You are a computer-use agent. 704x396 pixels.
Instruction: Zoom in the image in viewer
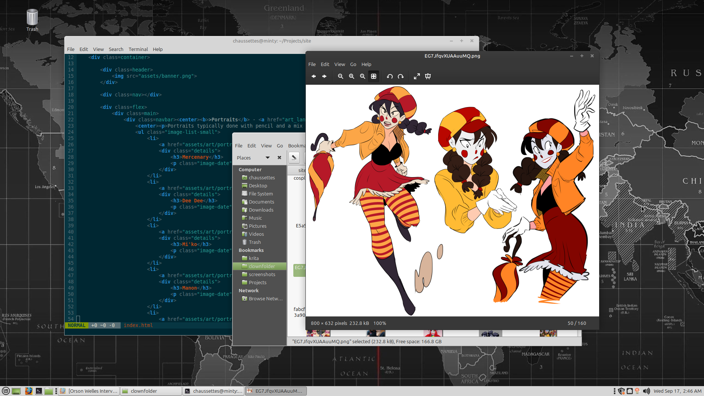[x=352, y=76]
